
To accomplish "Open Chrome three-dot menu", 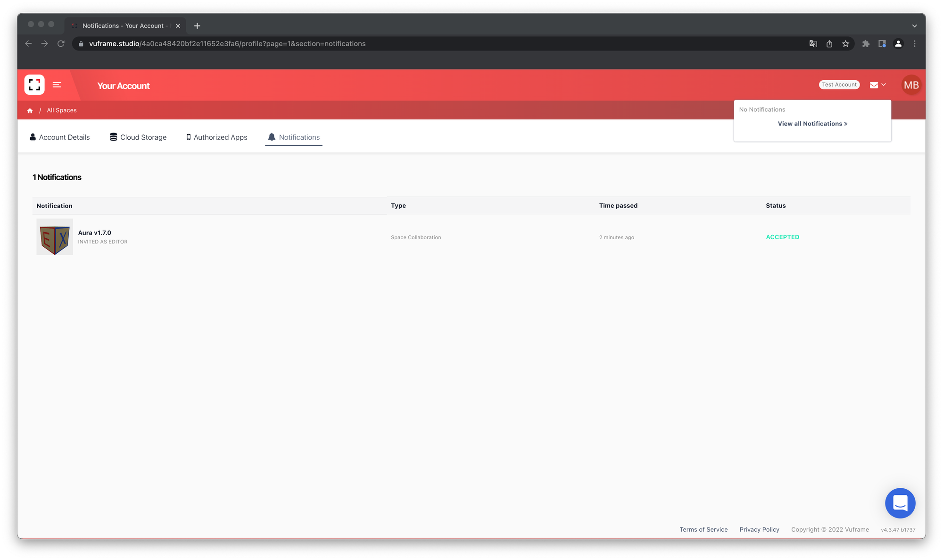I will point(915,43).
